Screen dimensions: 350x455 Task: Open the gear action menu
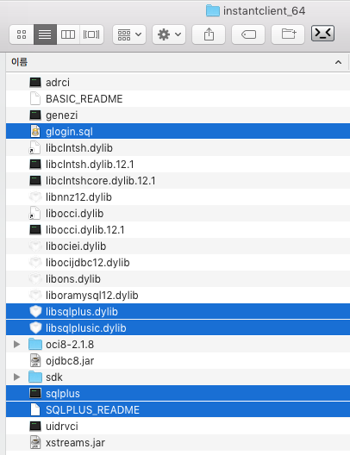[169, 34]
